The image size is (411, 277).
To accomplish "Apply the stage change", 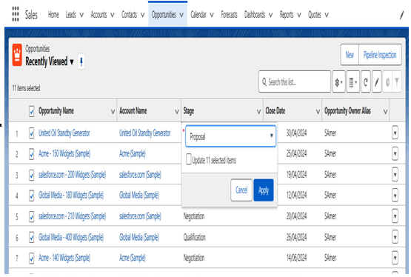I will (x=264, y=190).
